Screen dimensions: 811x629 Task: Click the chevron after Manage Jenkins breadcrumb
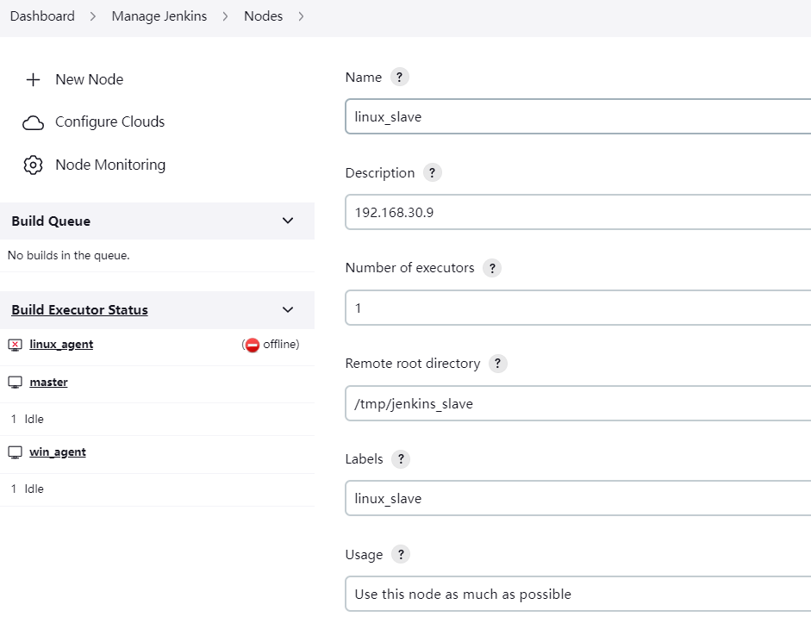tap(225, 16)
